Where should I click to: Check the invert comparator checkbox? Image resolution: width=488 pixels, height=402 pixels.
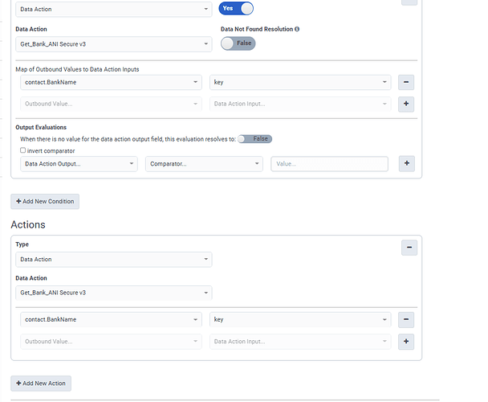pos(22,150)
